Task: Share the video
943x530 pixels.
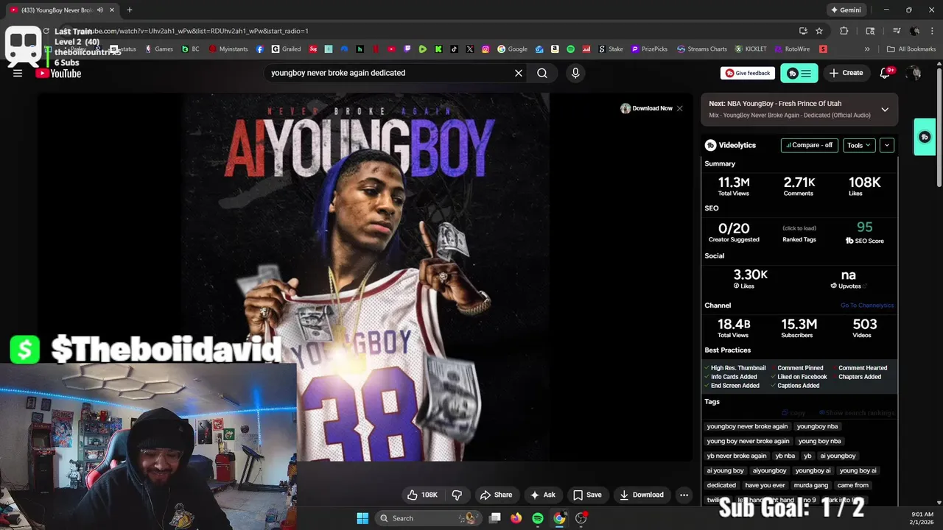Action: pos(496,495)
